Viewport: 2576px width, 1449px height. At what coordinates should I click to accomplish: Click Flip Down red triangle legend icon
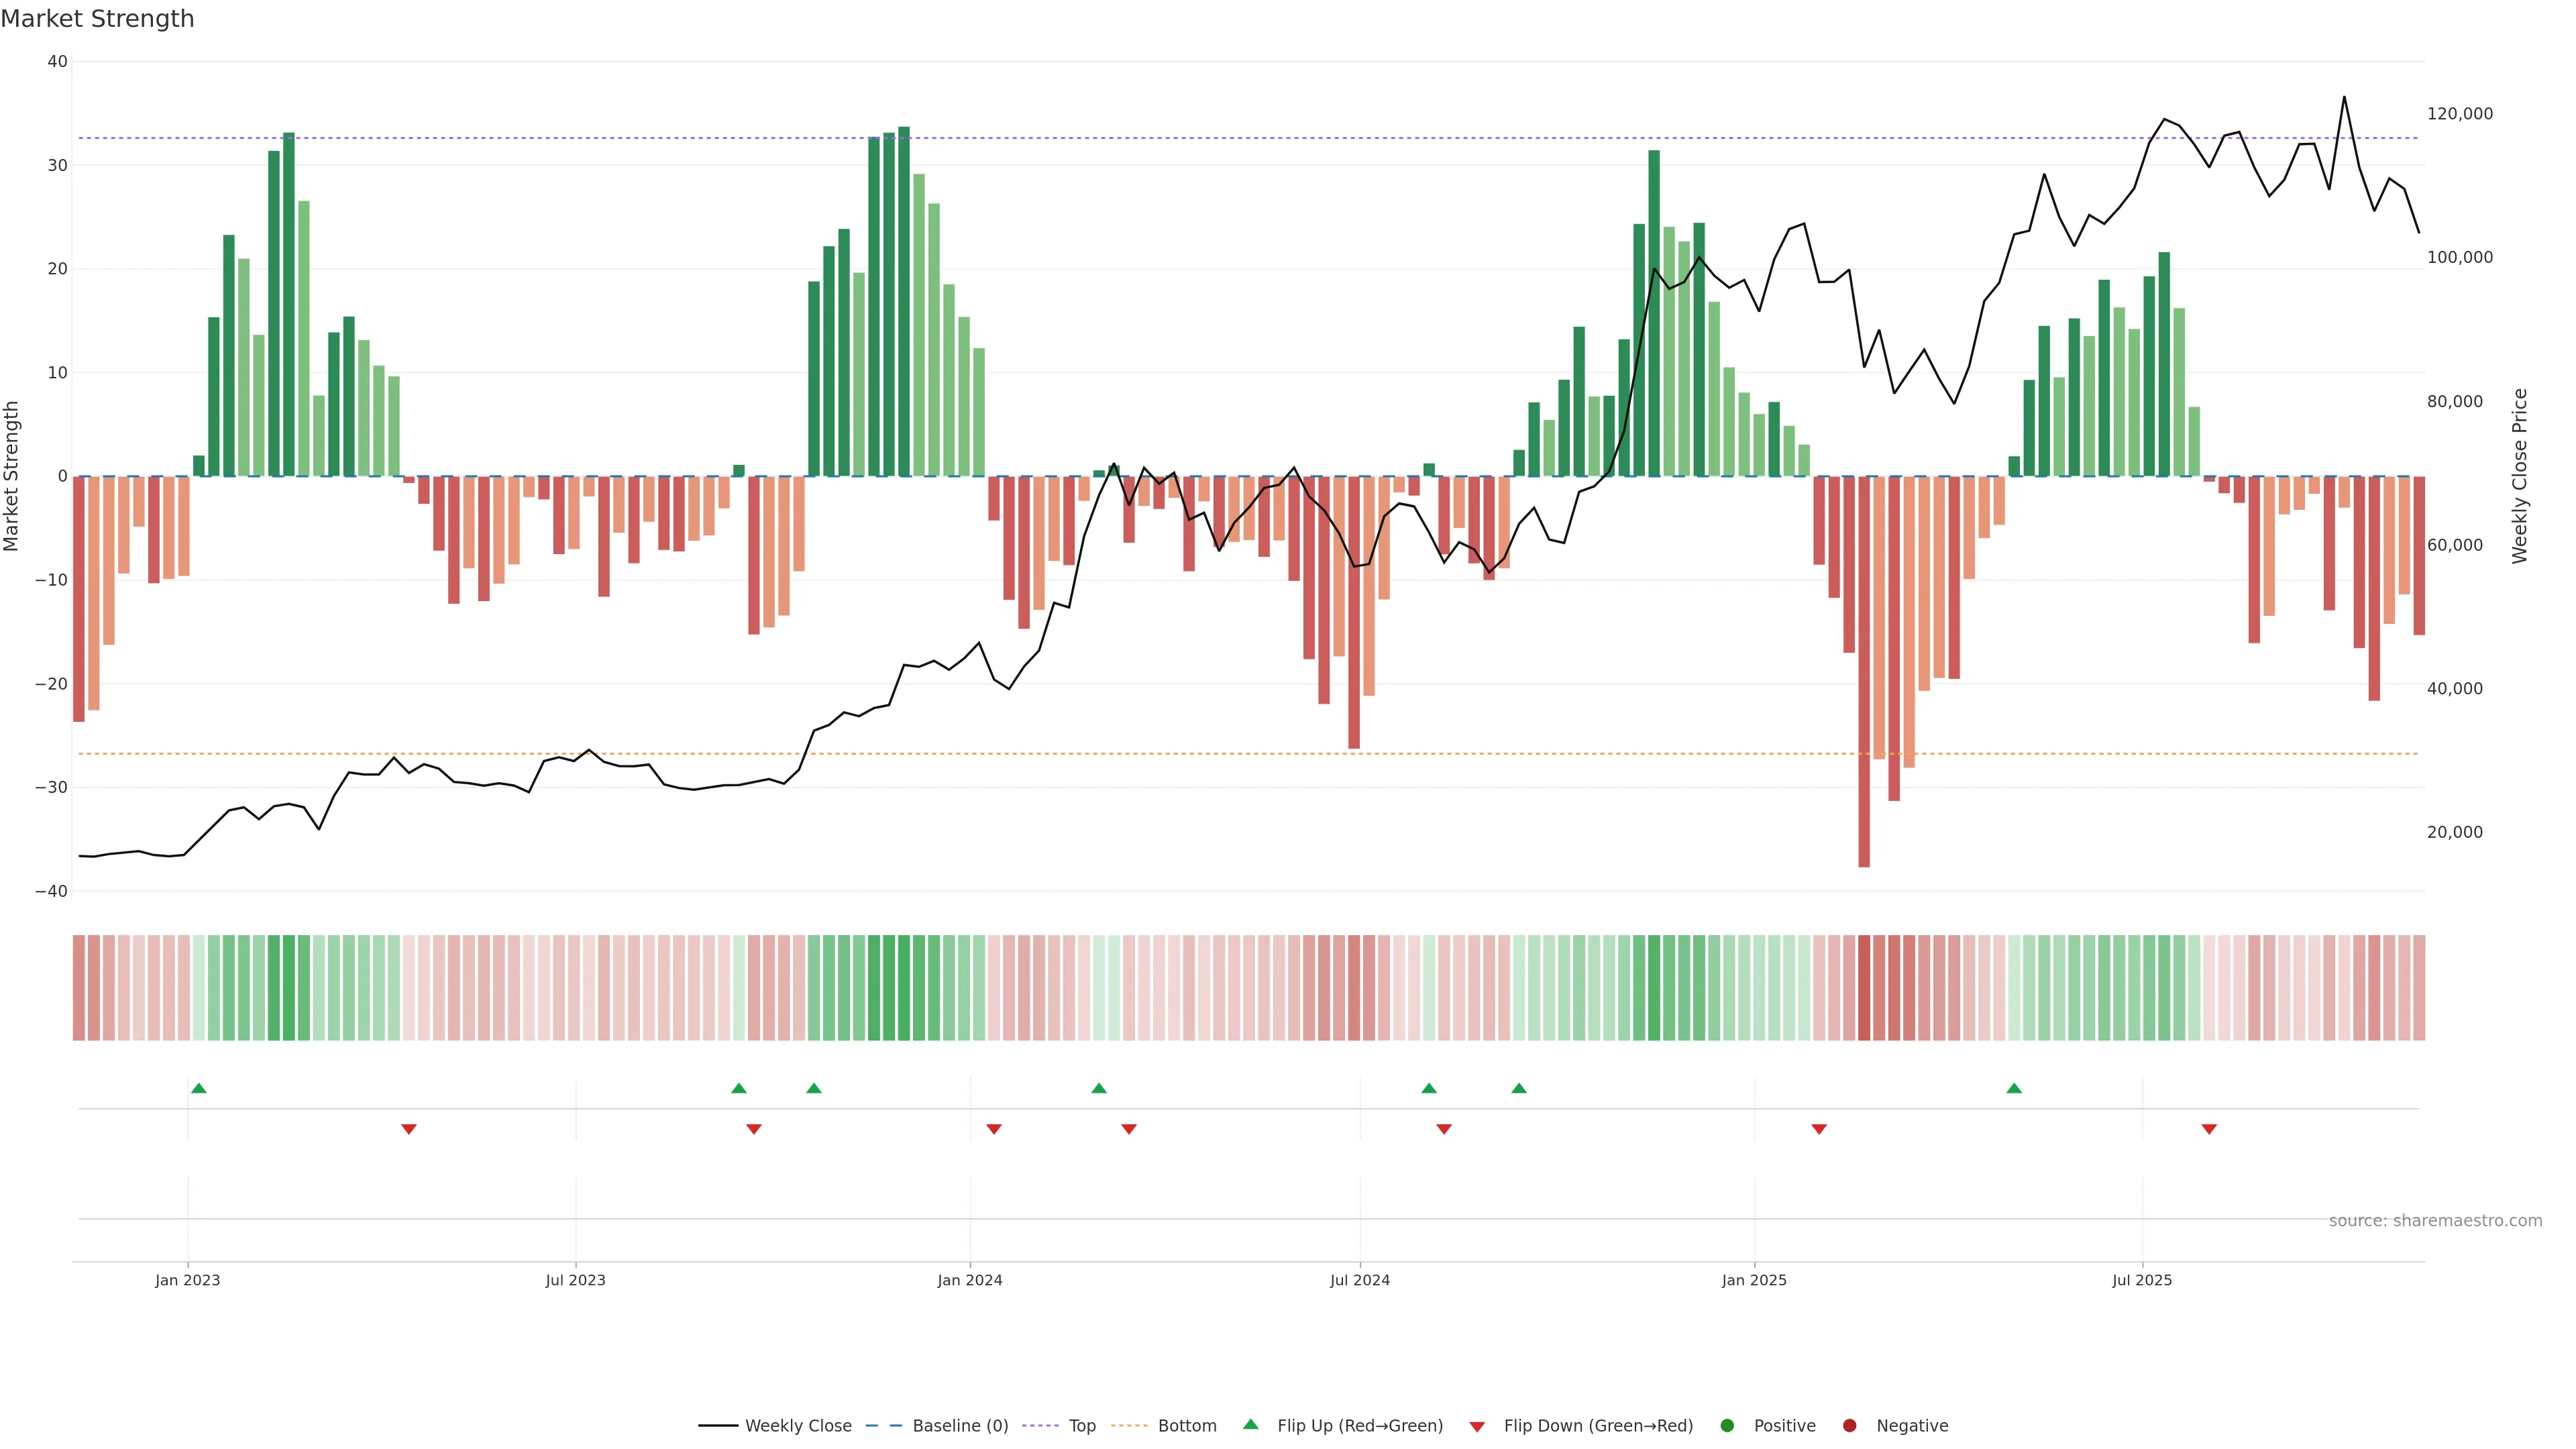tap(1477, 1427)
